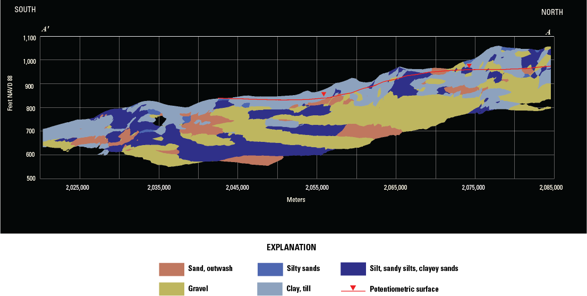This screenshot has height=296, width=587.
Task: Click the NORTH direction label
Action: pos(552,12)
